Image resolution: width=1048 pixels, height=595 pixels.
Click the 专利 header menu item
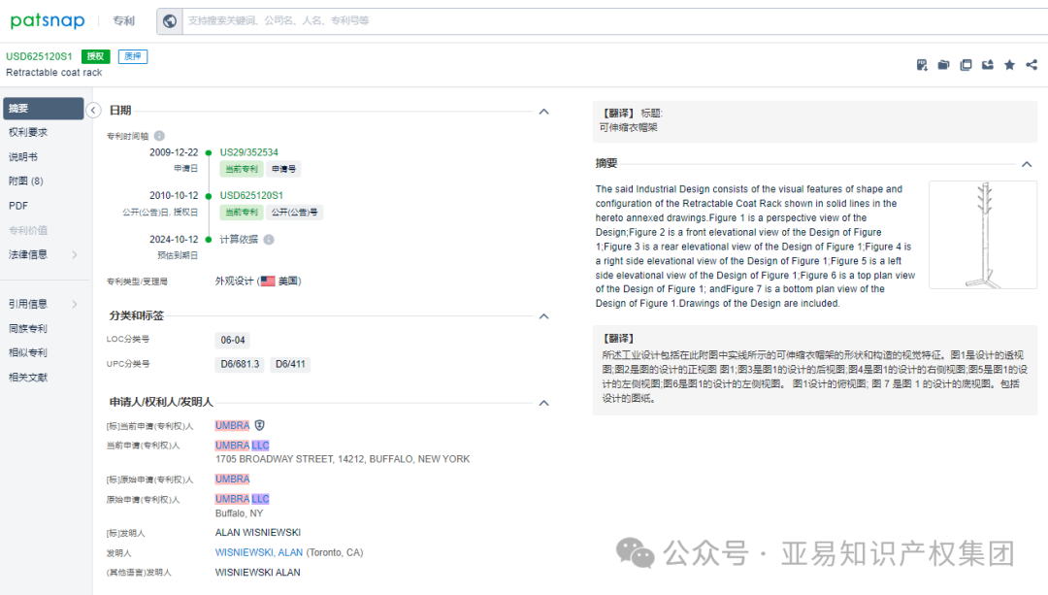[123, 20]
